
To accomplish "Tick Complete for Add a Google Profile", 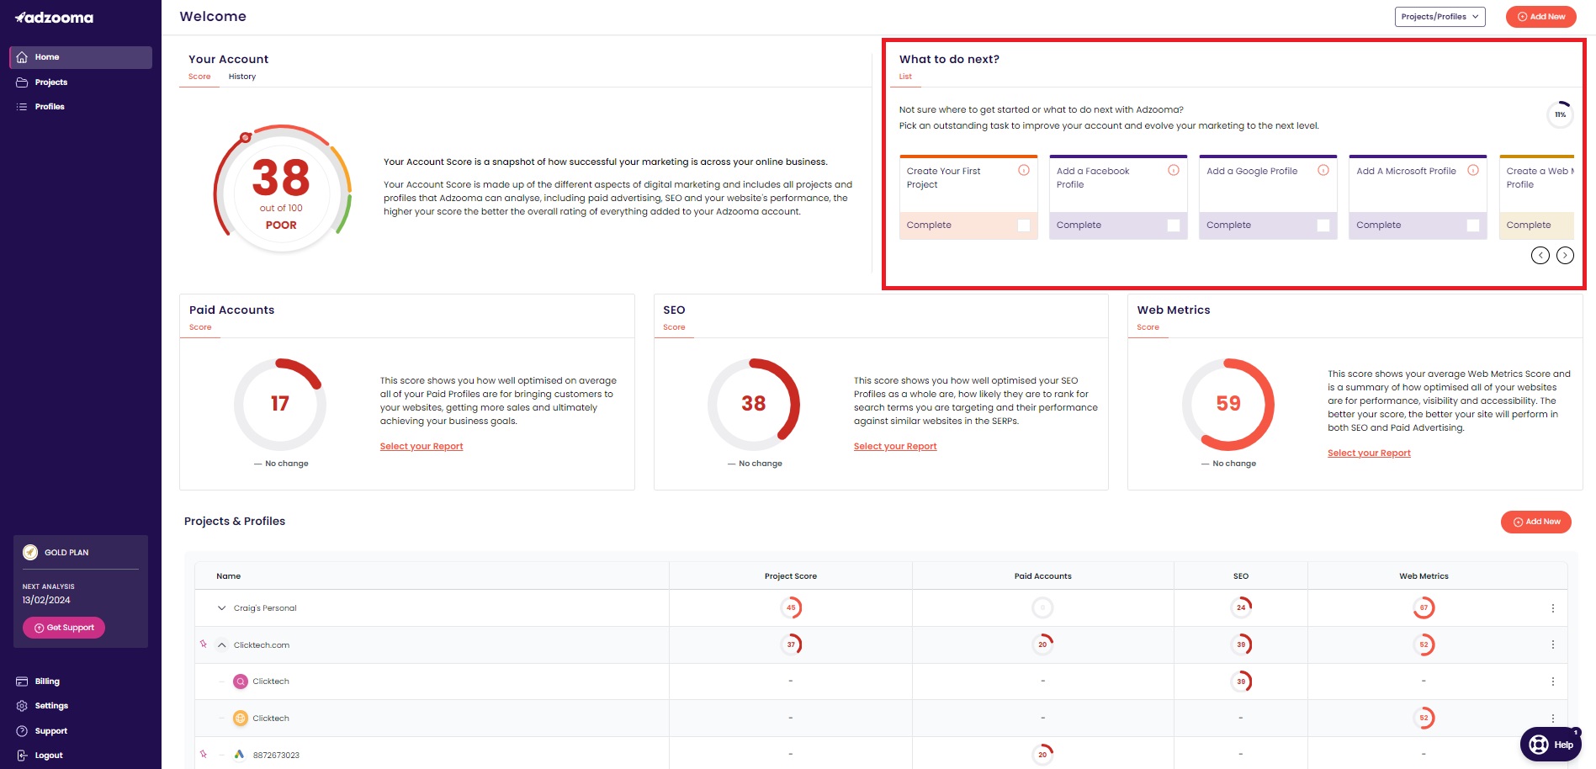I will (x=1323, y=225).
